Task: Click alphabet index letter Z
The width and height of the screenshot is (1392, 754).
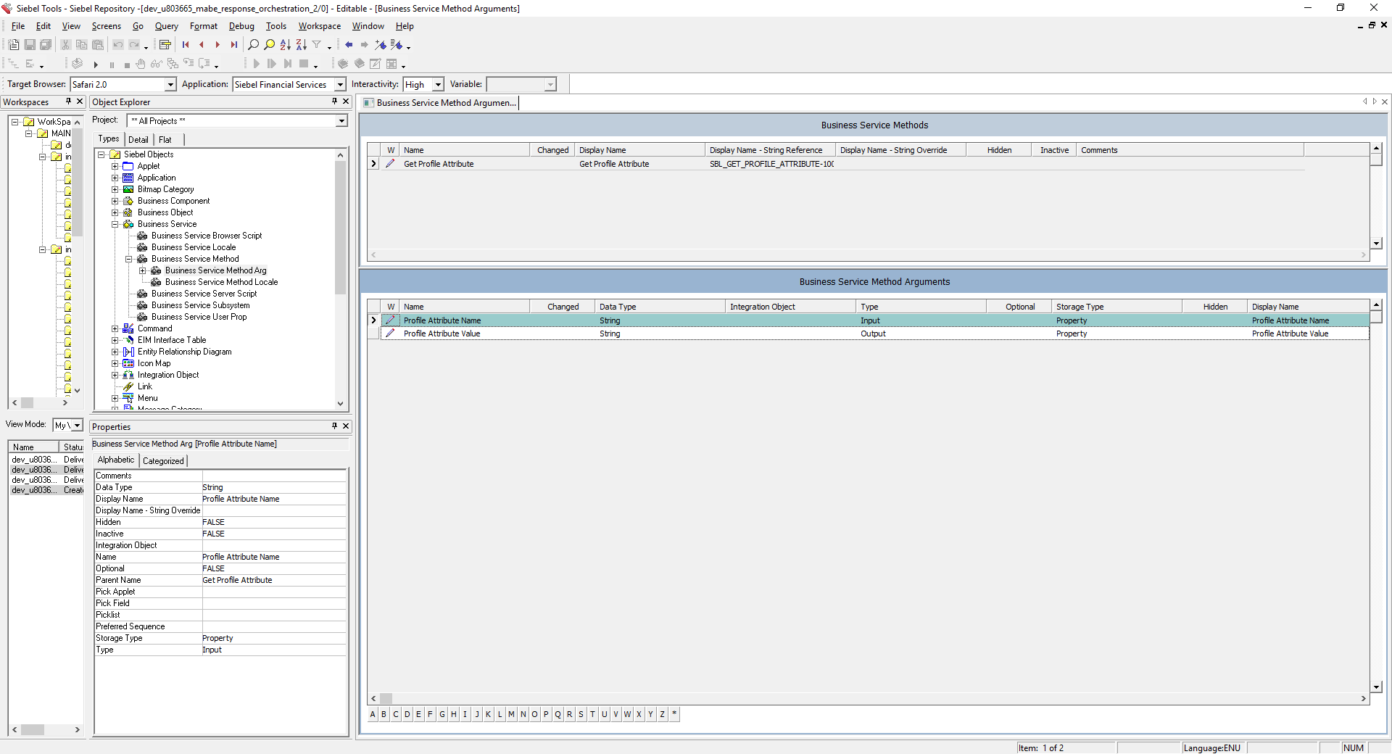Action: click(x=663, y=714)
